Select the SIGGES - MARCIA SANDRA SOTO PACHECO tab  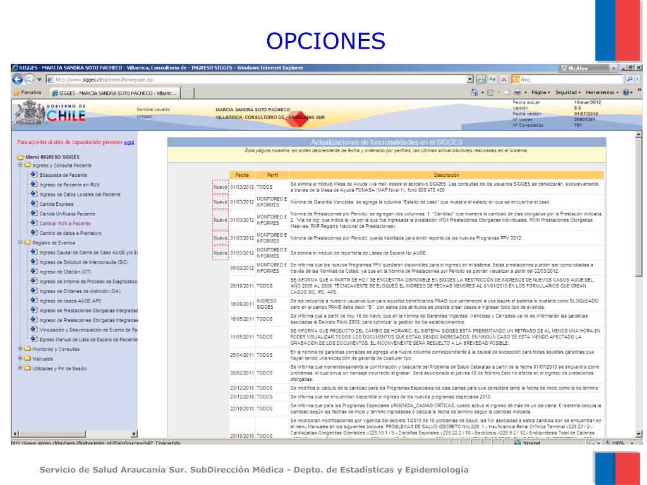[115, 93]
